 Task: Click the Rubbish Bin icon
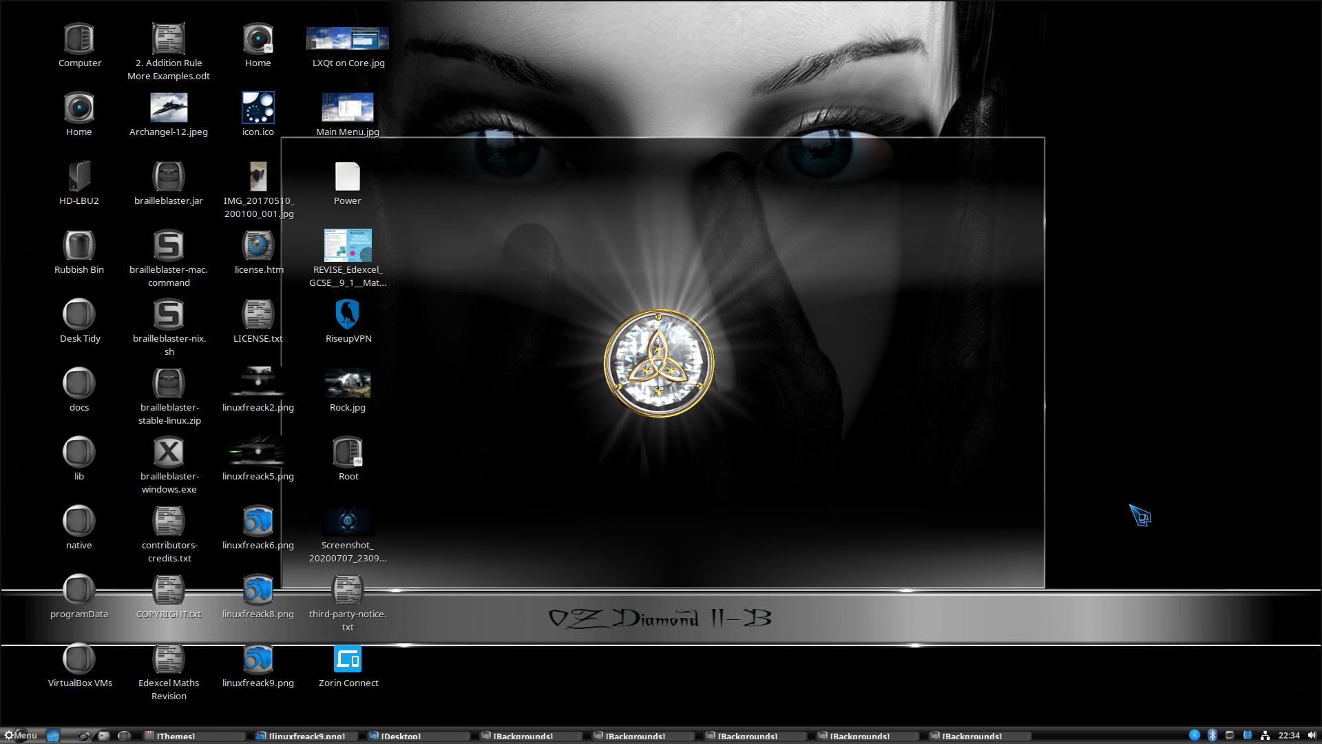78,245
